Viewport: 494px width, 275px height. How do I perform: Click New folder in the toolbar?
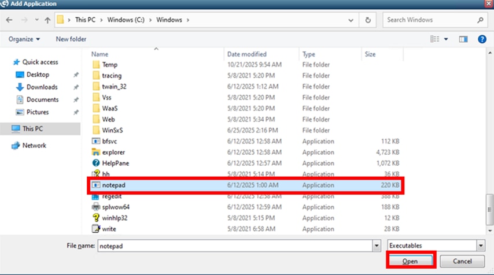[71, 39]
